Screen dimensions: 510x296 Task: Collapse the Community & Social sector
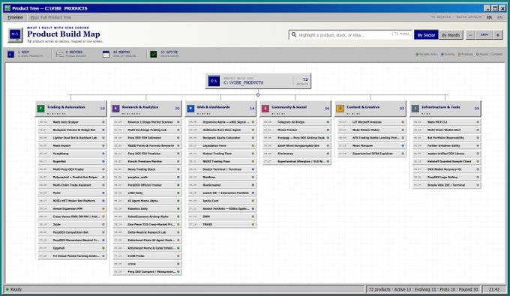(x=295, y=109)
